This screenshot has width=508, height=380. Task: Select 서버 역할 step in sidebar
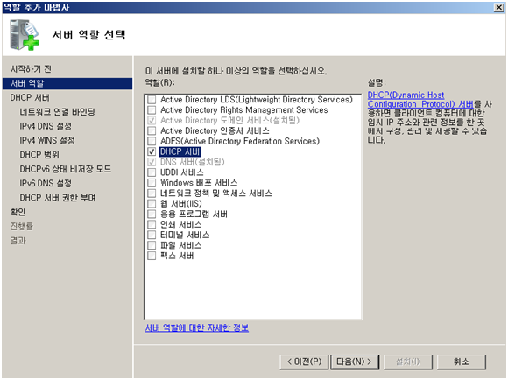point(67,83)
